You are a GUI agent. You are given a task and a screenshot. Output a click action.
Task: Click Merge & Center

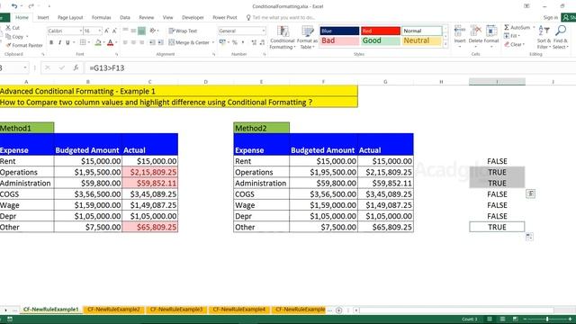(189, 42)
